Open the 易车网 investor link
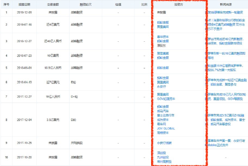 point(161,124)
